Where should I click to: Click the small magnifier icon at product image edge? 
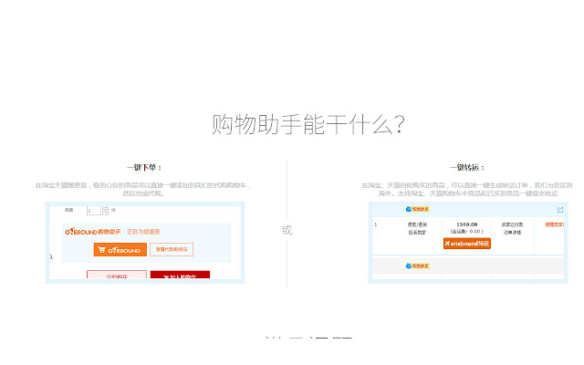point(51,256)
